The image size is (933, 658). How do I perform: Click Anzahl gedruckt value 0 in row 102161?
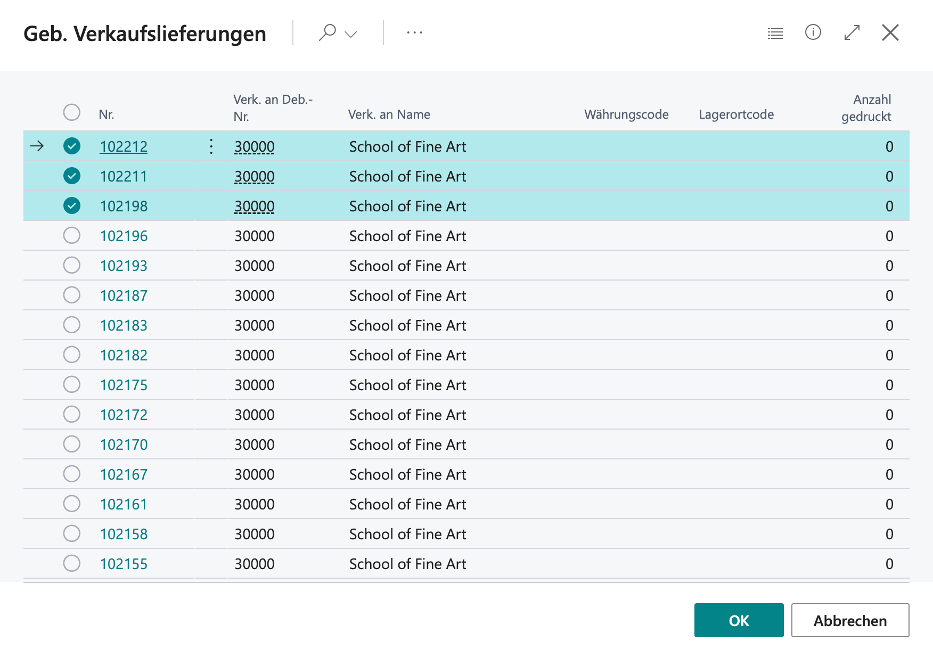(x=889, y=504)
